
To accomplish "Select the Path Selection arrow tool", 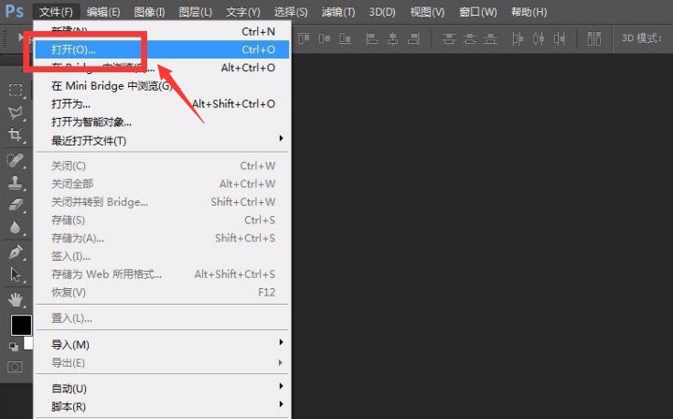I will 16,274.
